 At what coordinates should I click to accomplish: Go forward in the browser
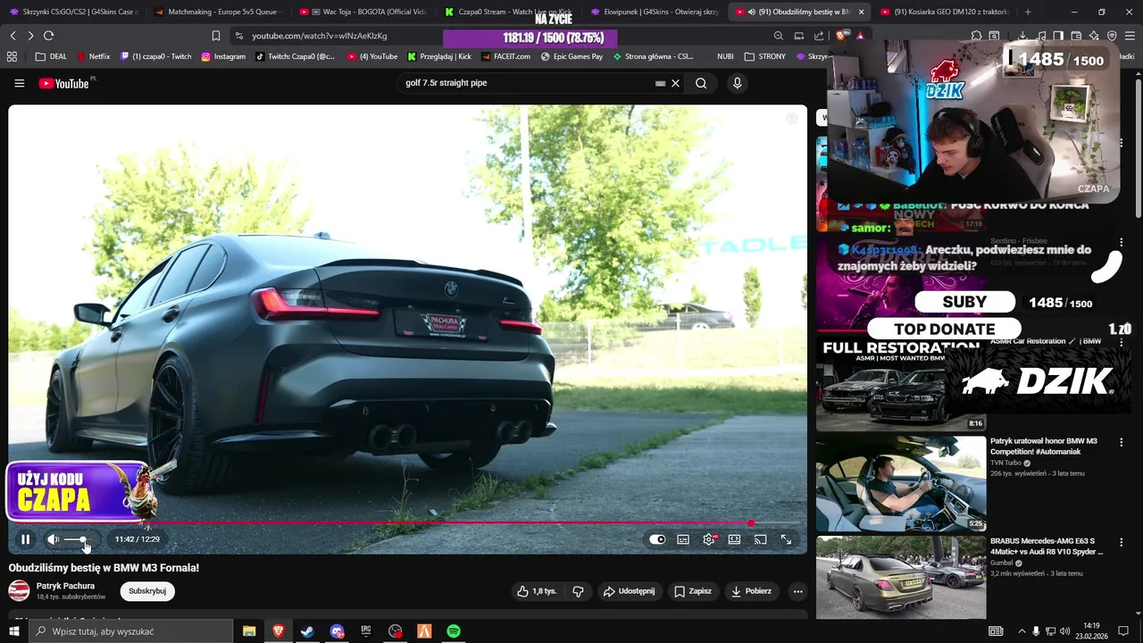[x=30, y=36]
